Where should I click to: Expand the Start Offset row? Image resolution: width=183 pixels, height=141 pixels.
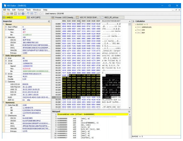(x=6, y=27)
